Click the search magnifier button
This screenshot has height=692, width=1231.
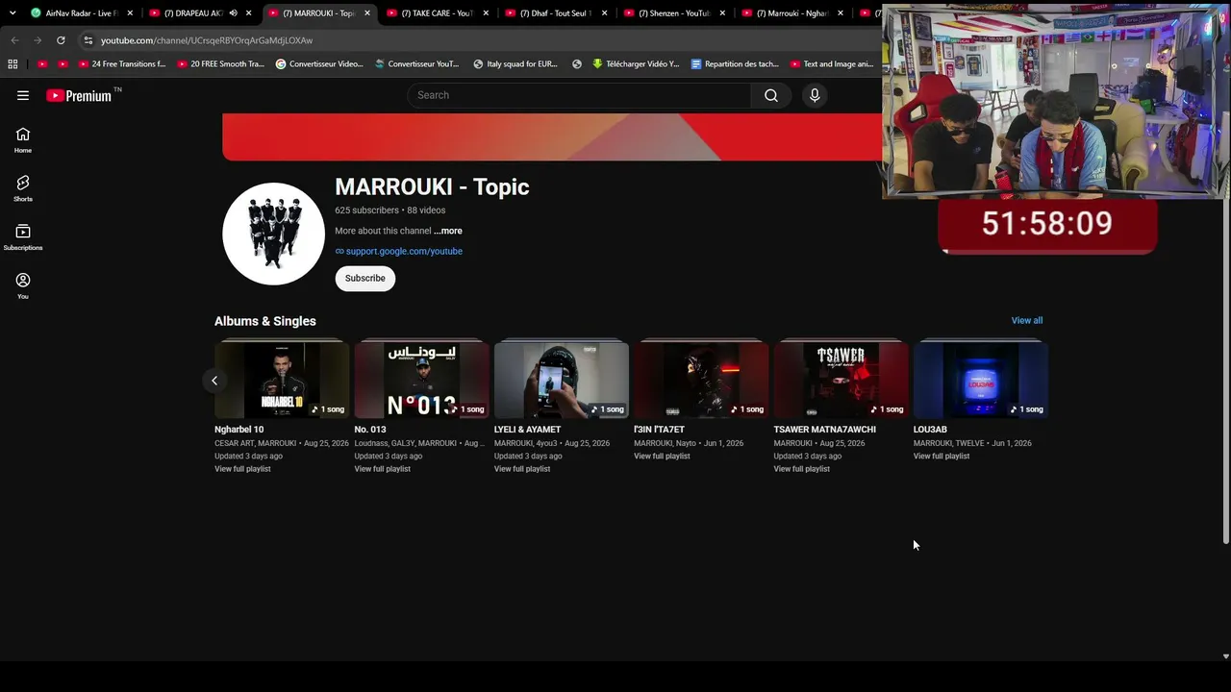pyautogui.click(x=770, y=95)
